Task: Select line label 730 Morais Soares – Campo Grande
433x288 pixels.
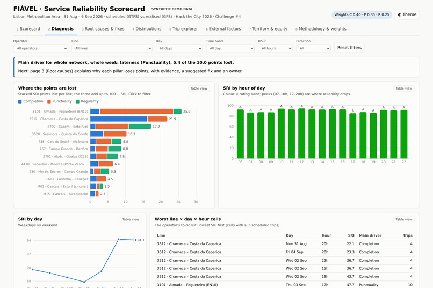Action: (59, 172)
